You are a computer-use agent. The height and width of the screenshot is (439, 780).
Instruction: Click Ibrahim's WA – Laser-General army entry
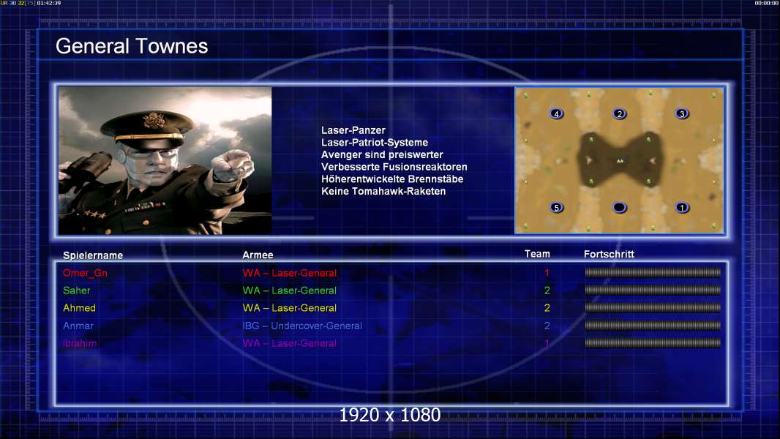(x=290, y=343)
